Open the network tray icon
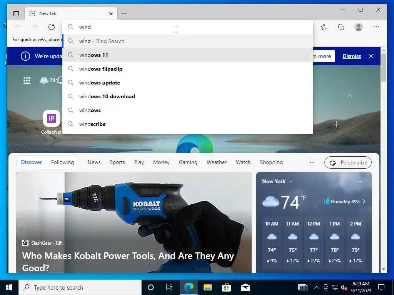Viewport: 394px width, 295px height. click(335, 287)
